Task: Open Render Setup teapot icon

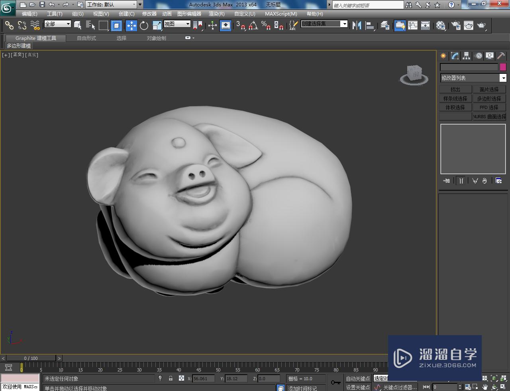Action: [x=456, y=26]
